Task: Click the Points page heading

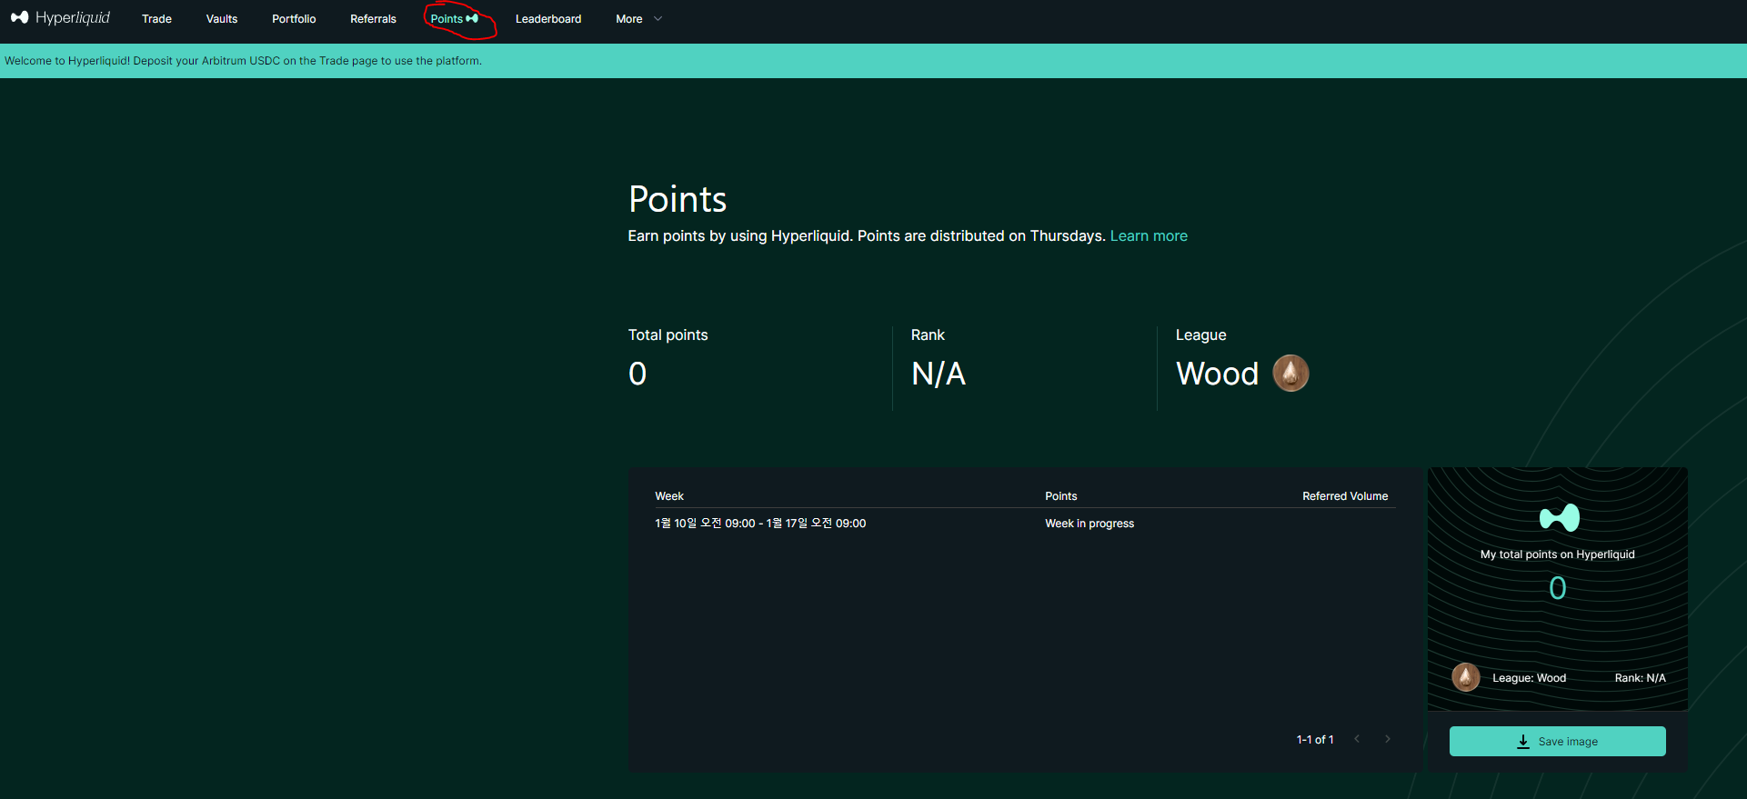Action: coord(678,199)
